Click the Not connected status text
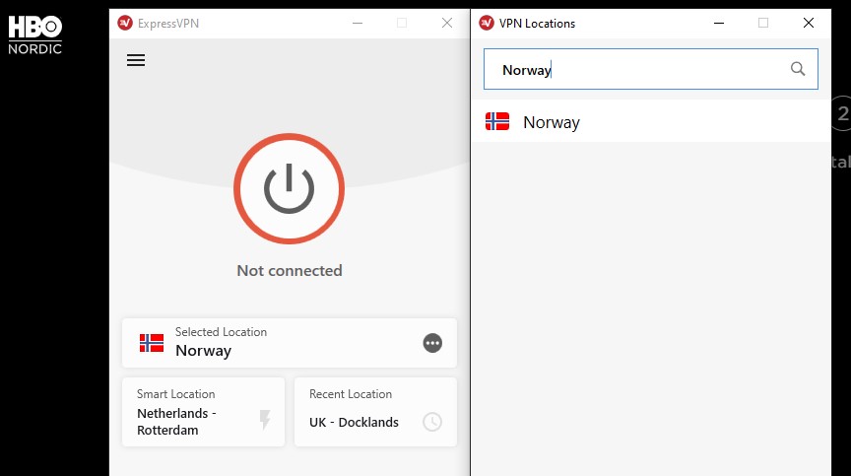This screenshot has height=476, width=851. (290, 270)
